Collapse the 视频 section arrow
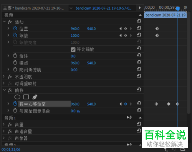192x152 pixels. click(x=140, y=15)
